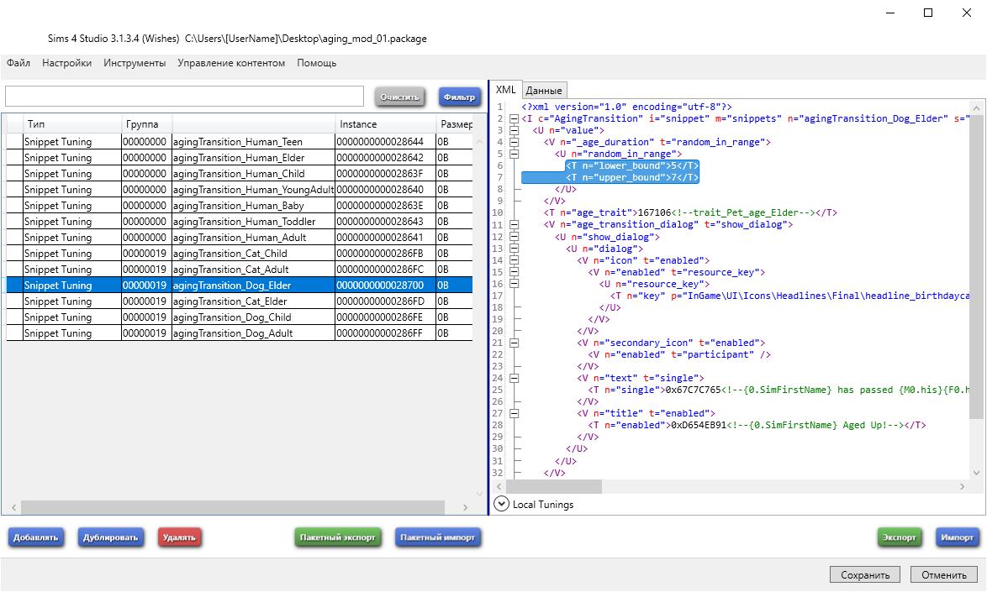Select the agingTransition_Human_Toddler row
987x592 pixels.
[244, 222]
